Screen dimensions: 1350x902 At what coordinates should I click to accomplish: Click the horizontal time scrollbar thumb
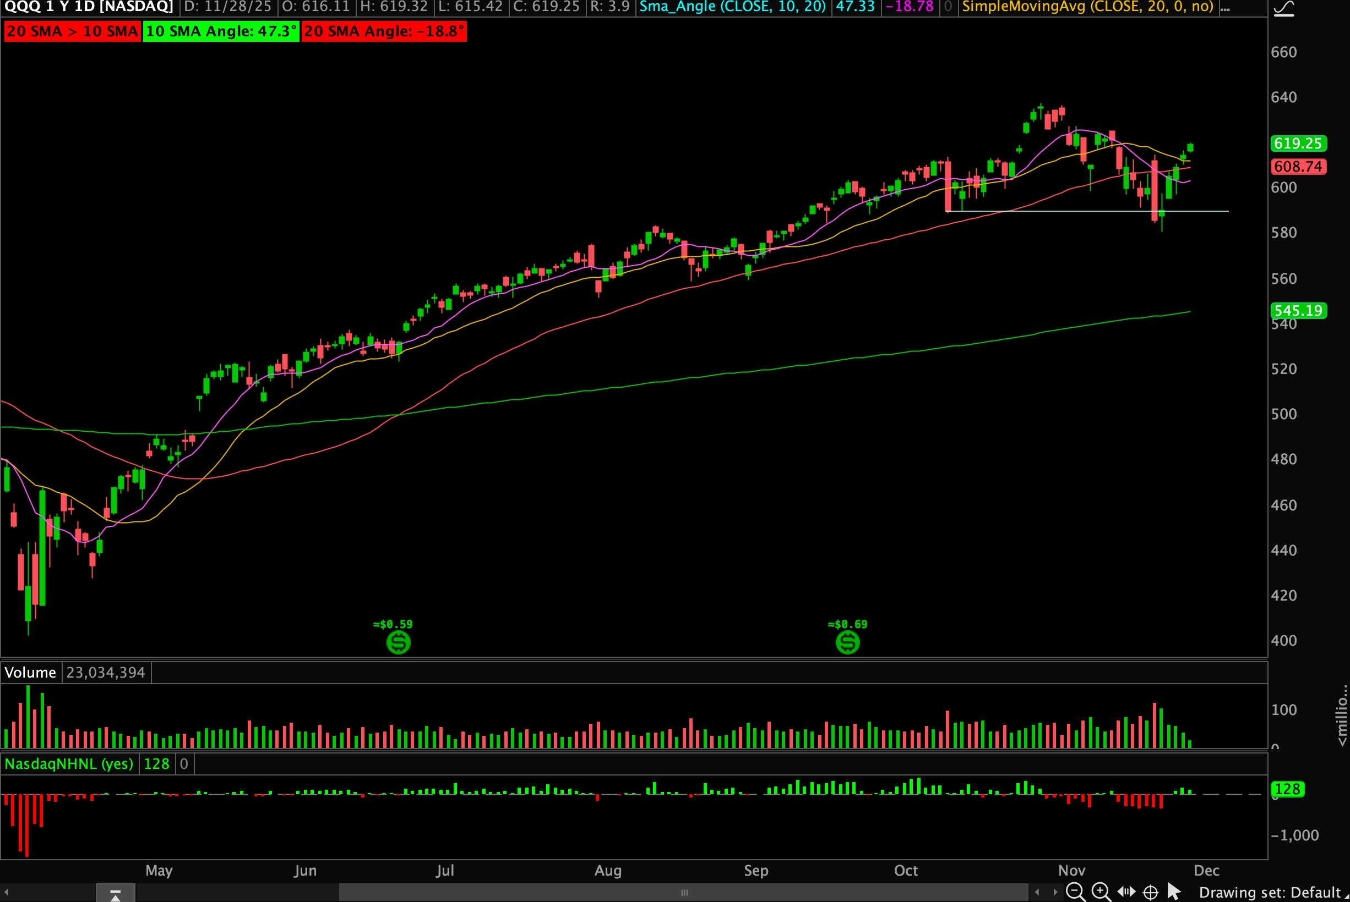coord(683,893)
